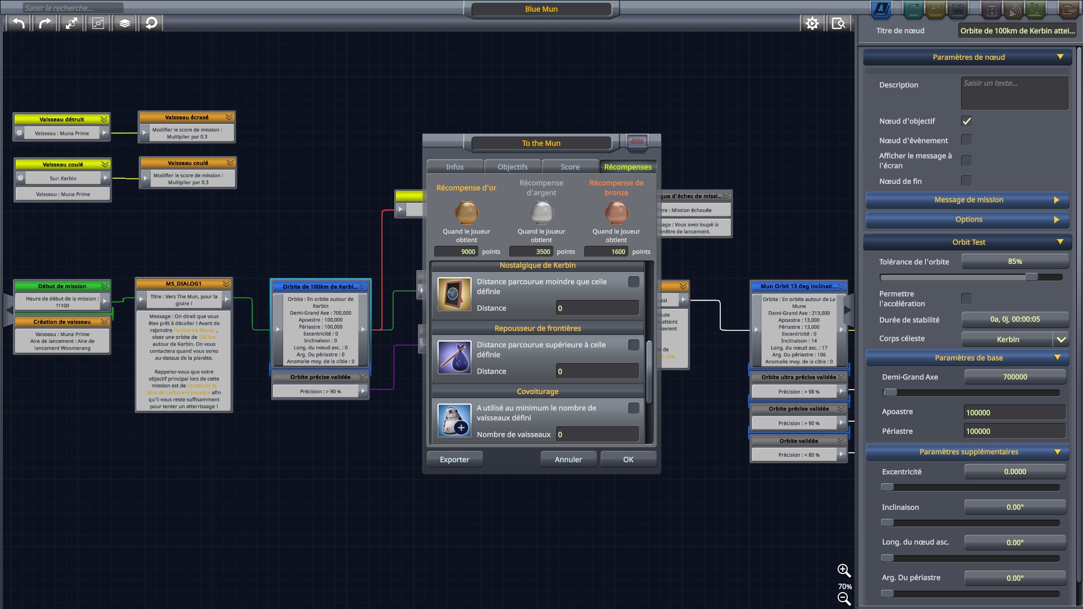Uncheck the Nœud d'objectif checkbox
The height and width of the screenshot is (609, 1083).
(966, 121)
